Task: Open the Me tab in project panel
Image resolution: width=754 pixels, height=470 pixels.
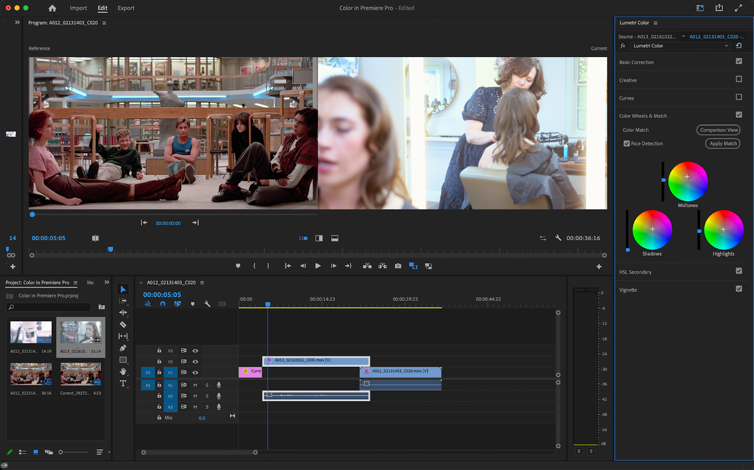Action: (90, 283)
